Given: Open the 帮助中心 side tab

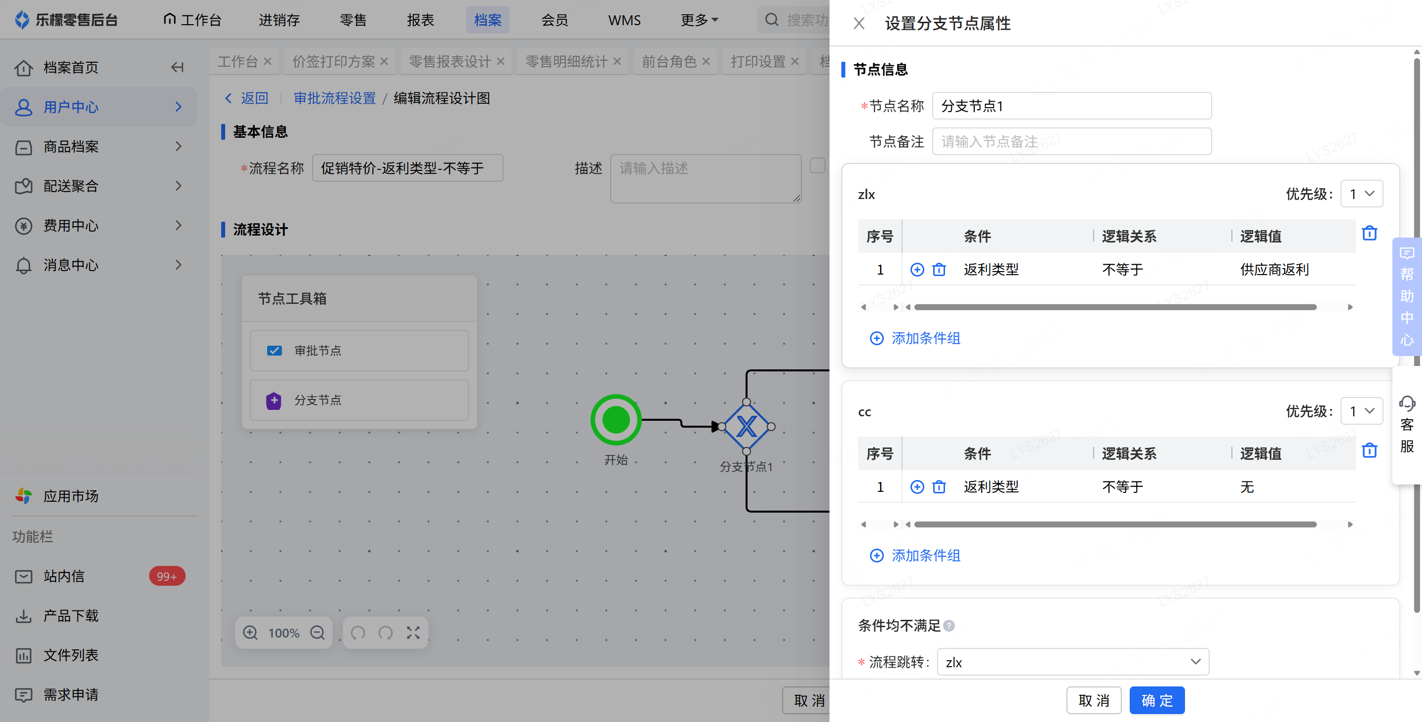Looking at the screenshot, I should point(1407,296).
